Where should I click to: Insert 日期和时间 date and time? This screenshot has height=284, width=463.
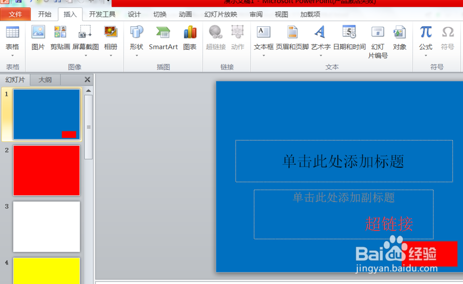point(349,38)
